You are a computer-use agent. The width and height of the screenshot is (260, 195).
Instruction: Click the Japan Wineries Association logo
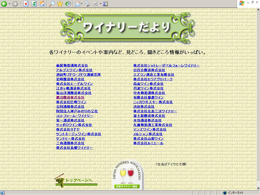(127, 175)
